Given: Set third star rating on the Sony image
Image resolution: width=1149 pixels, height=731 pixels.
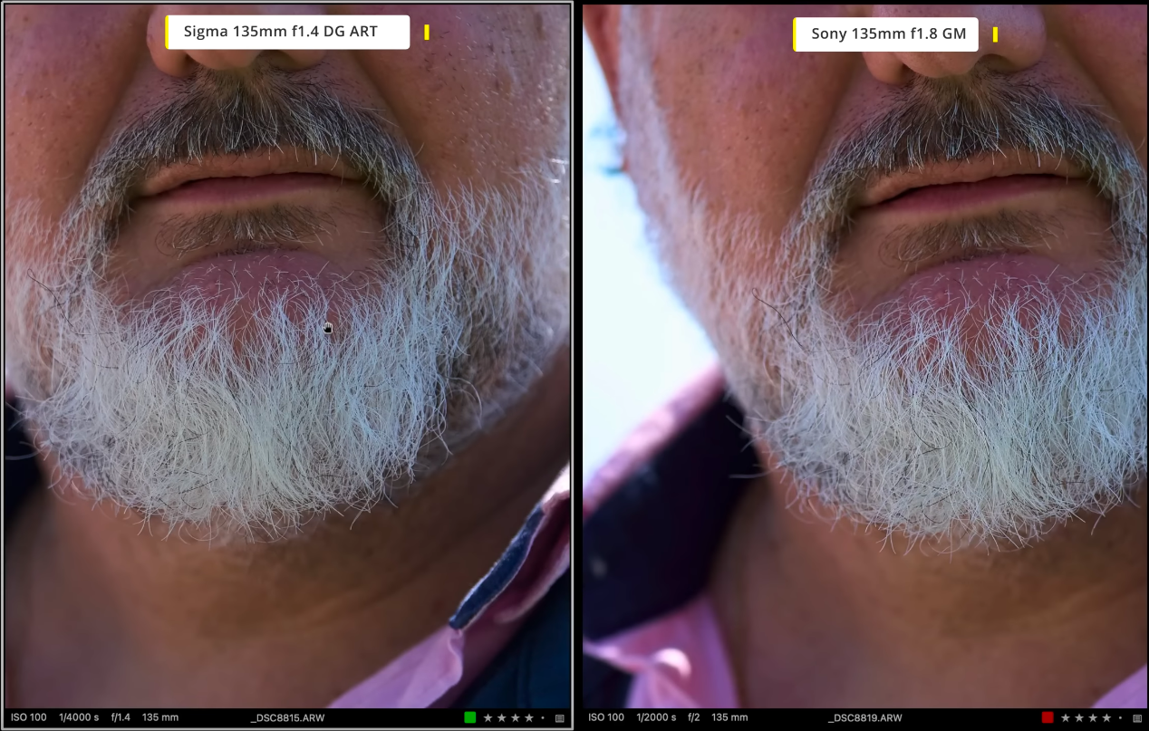Looking at the screenshot, I should 1093,717.
